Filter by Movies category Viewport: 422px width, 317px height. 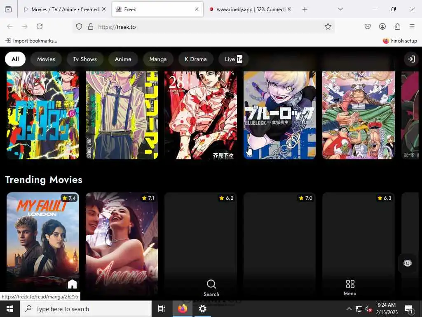coord(46,59)
